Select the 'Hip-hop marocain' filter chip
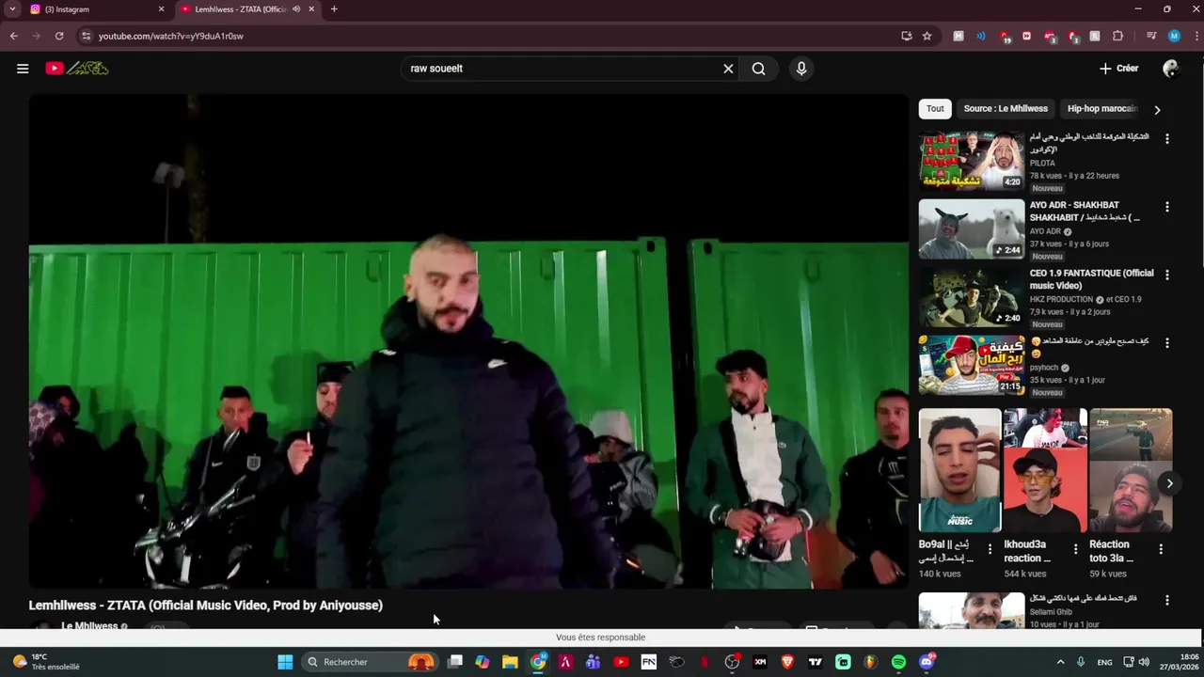 1102,109
